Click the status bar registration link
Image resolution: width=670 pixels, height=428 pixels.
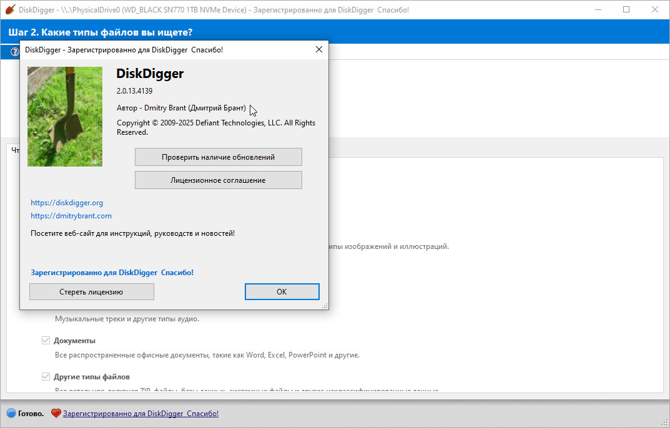140,414
